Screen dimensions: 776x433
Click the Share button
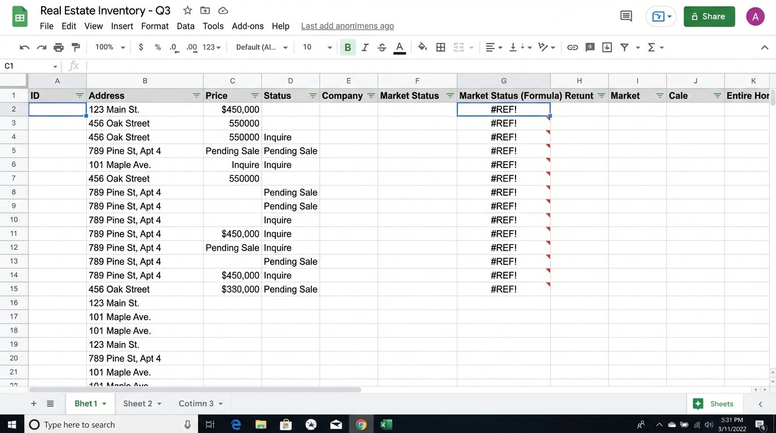(x=709, y=16)
